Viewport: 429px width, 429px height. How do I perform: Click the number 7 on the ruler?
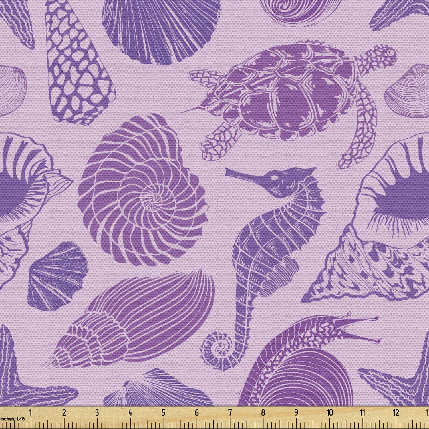tap(230, 412)
